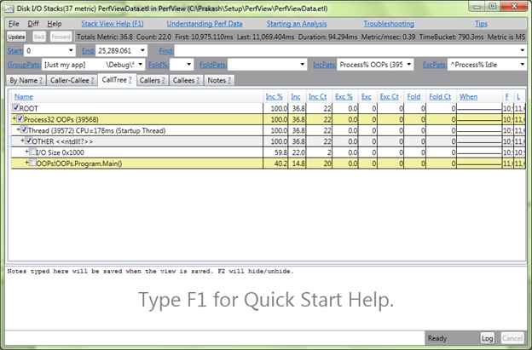Uncheck the Thread (39572) checkbox

24,129
